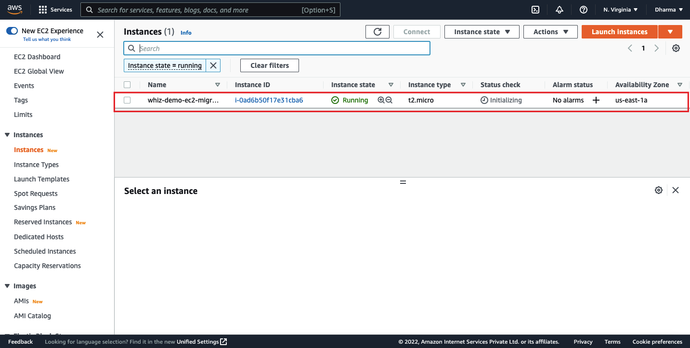Go to Tags in sidebar
The height and width of the screenshot is (348, 690).
click(x=21, y=100)
